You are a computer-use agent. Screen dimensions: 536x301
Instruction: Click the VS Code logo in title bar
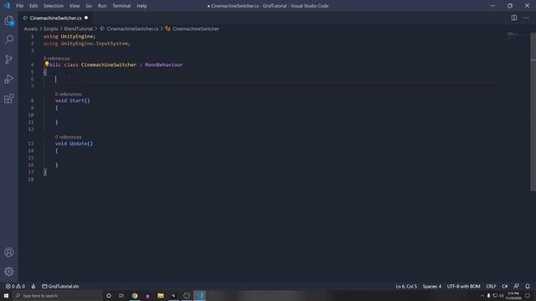[7, 6]
